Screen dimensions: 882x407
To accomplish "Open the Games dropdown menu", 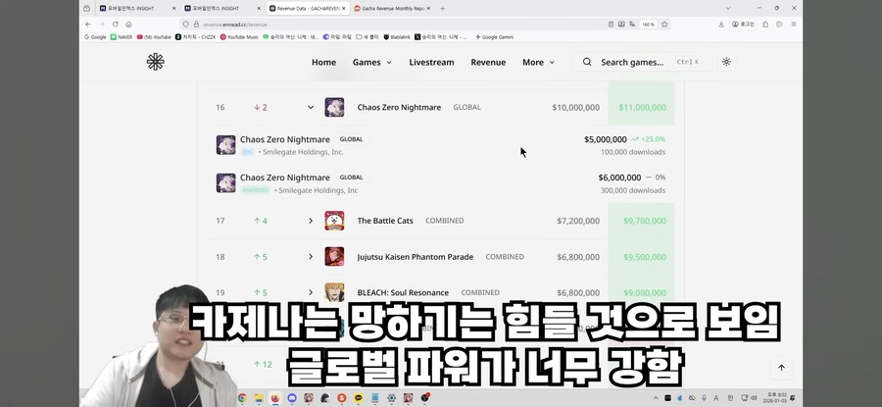I will coord(372,62).
